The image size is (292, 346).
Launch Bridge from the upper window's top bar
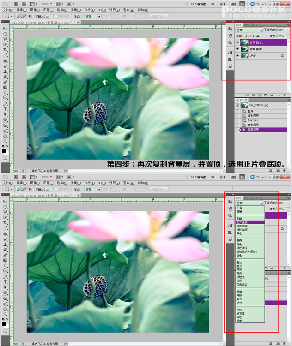coord(16,4)
